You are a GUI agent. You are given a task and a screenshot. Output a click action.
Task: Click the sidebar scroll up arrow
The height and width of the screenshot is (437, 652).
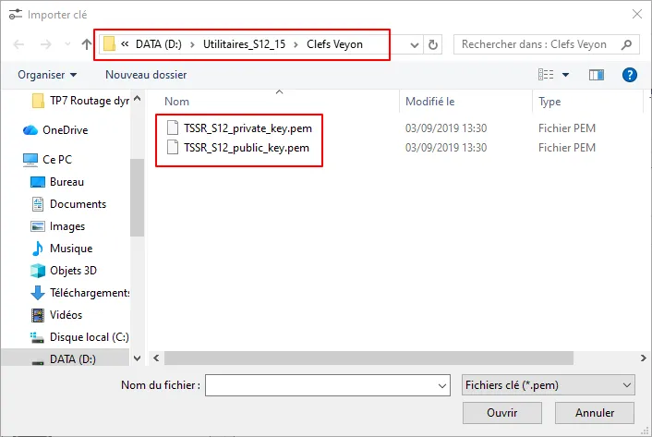pyautogui.click(x=138, y=99)
